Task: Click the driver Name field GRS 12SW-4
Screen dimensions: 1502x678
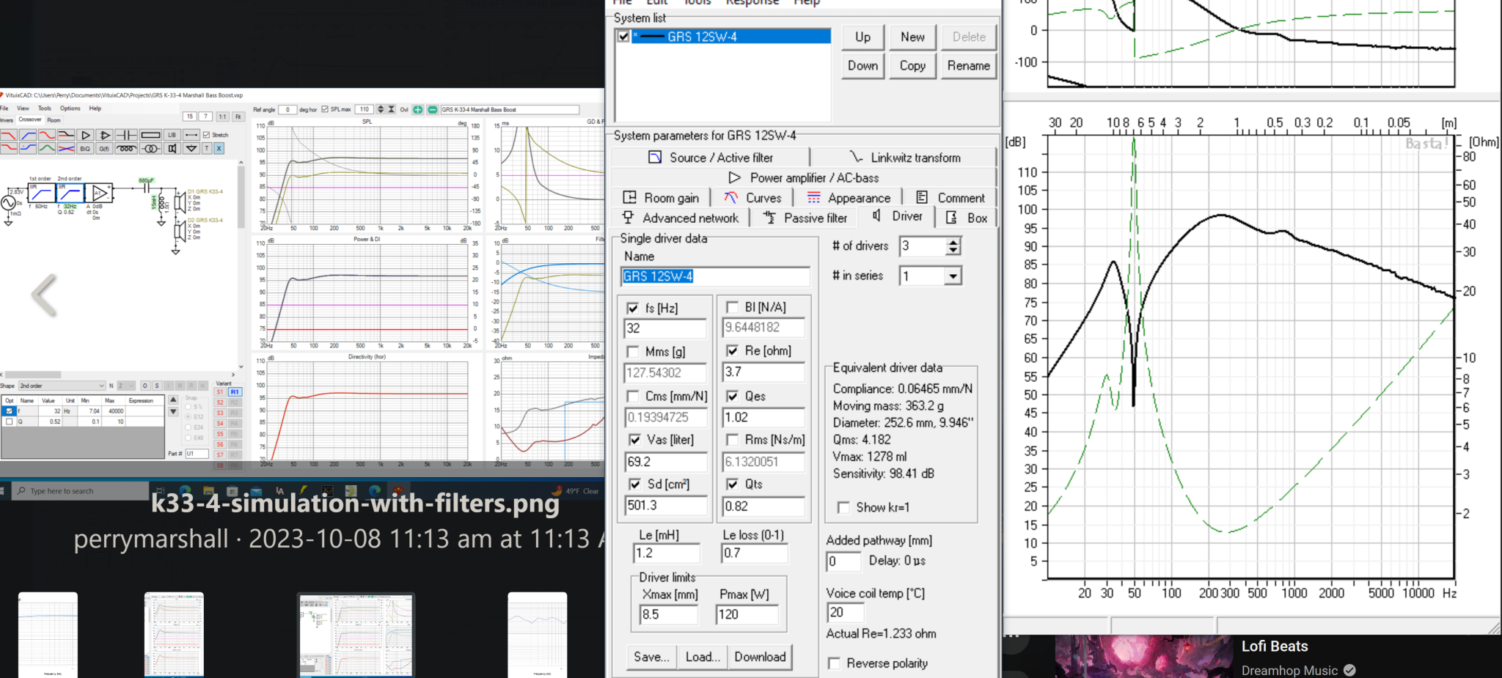Action: pyautogui.click(x=715, y=276)
